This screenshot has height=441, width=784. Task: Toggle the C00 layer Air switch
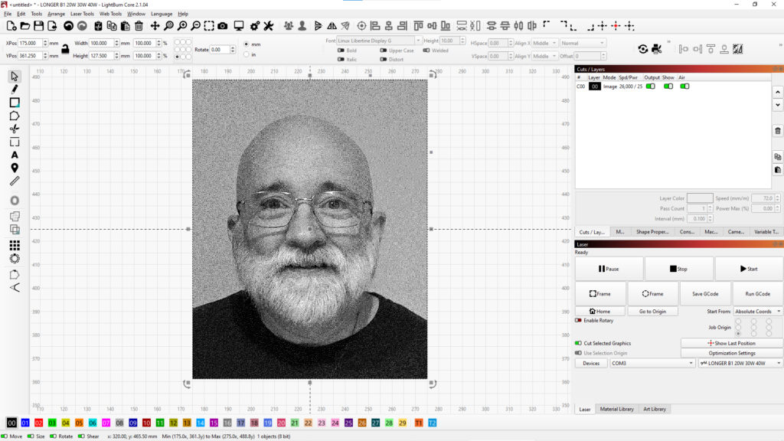pyautogui.click(x=684, y=86)
